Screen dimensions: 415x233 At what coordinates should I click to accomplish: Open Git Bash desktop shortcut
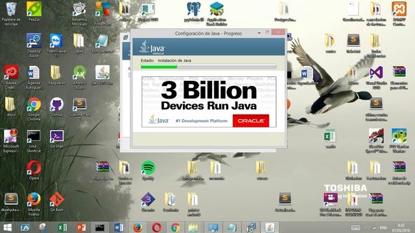56,201
